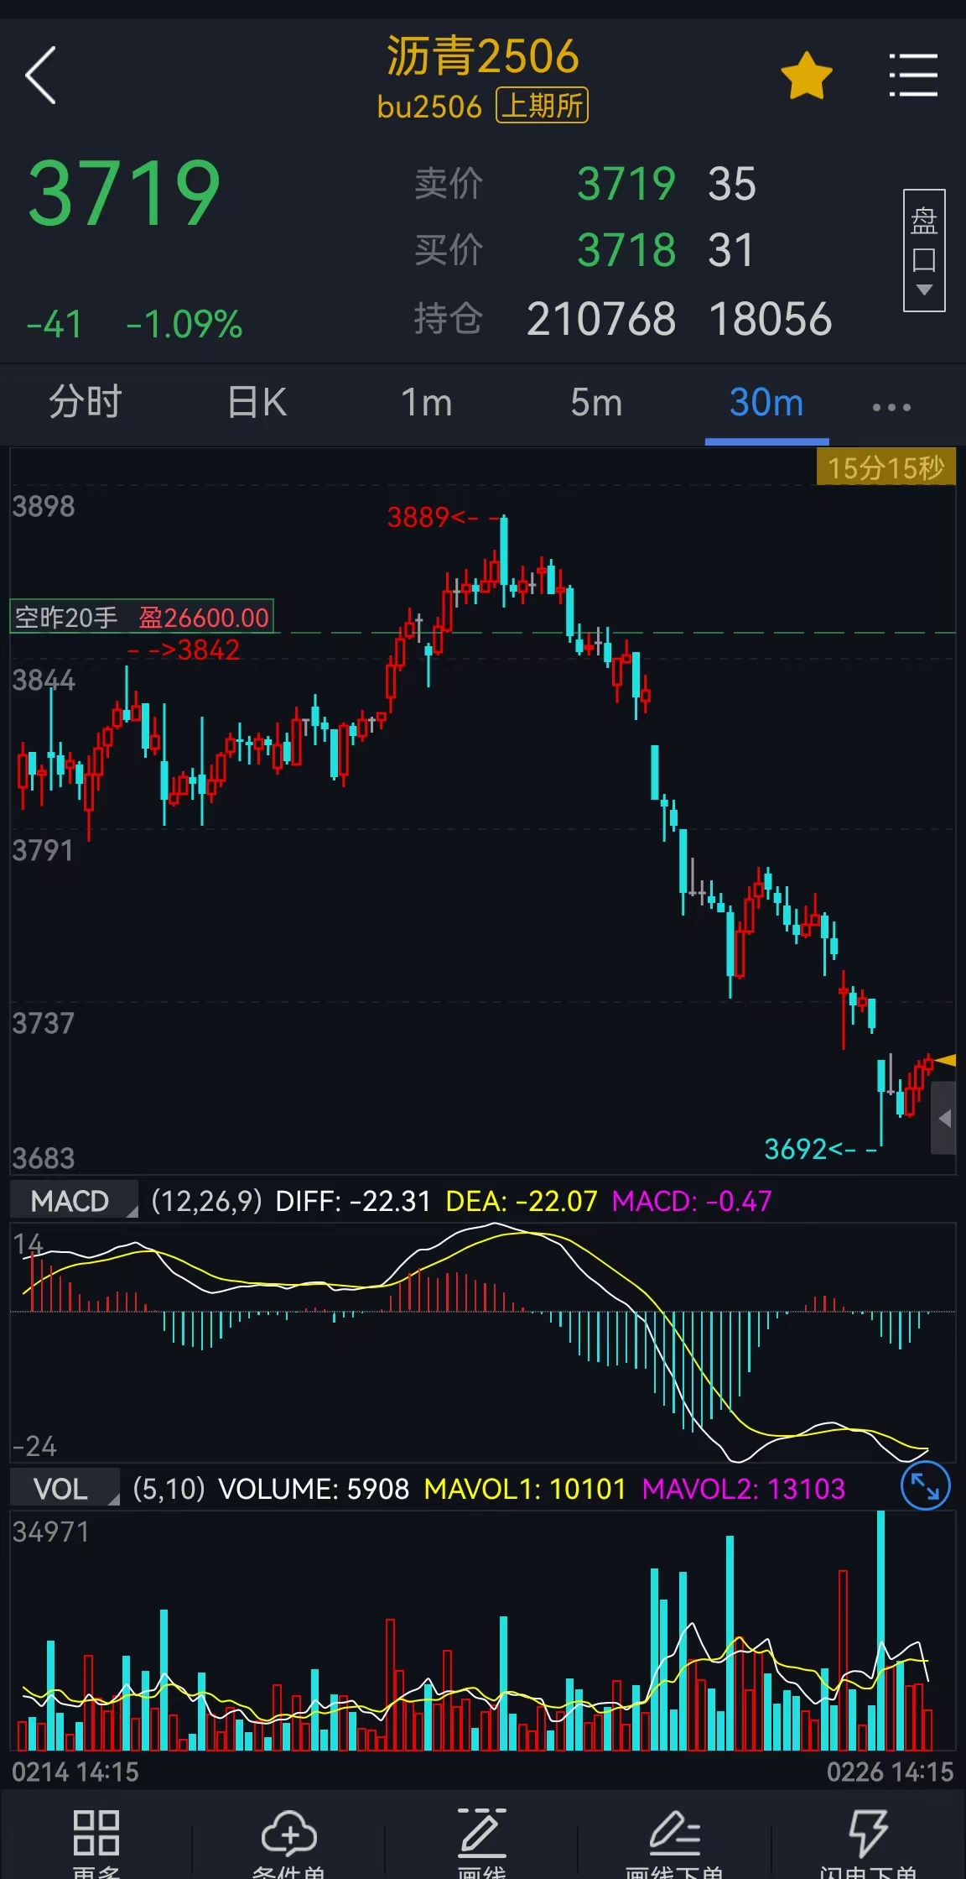Tap the 上期所 exchange badge
This screenshot has width=966, height=1879.
point(542,106)
